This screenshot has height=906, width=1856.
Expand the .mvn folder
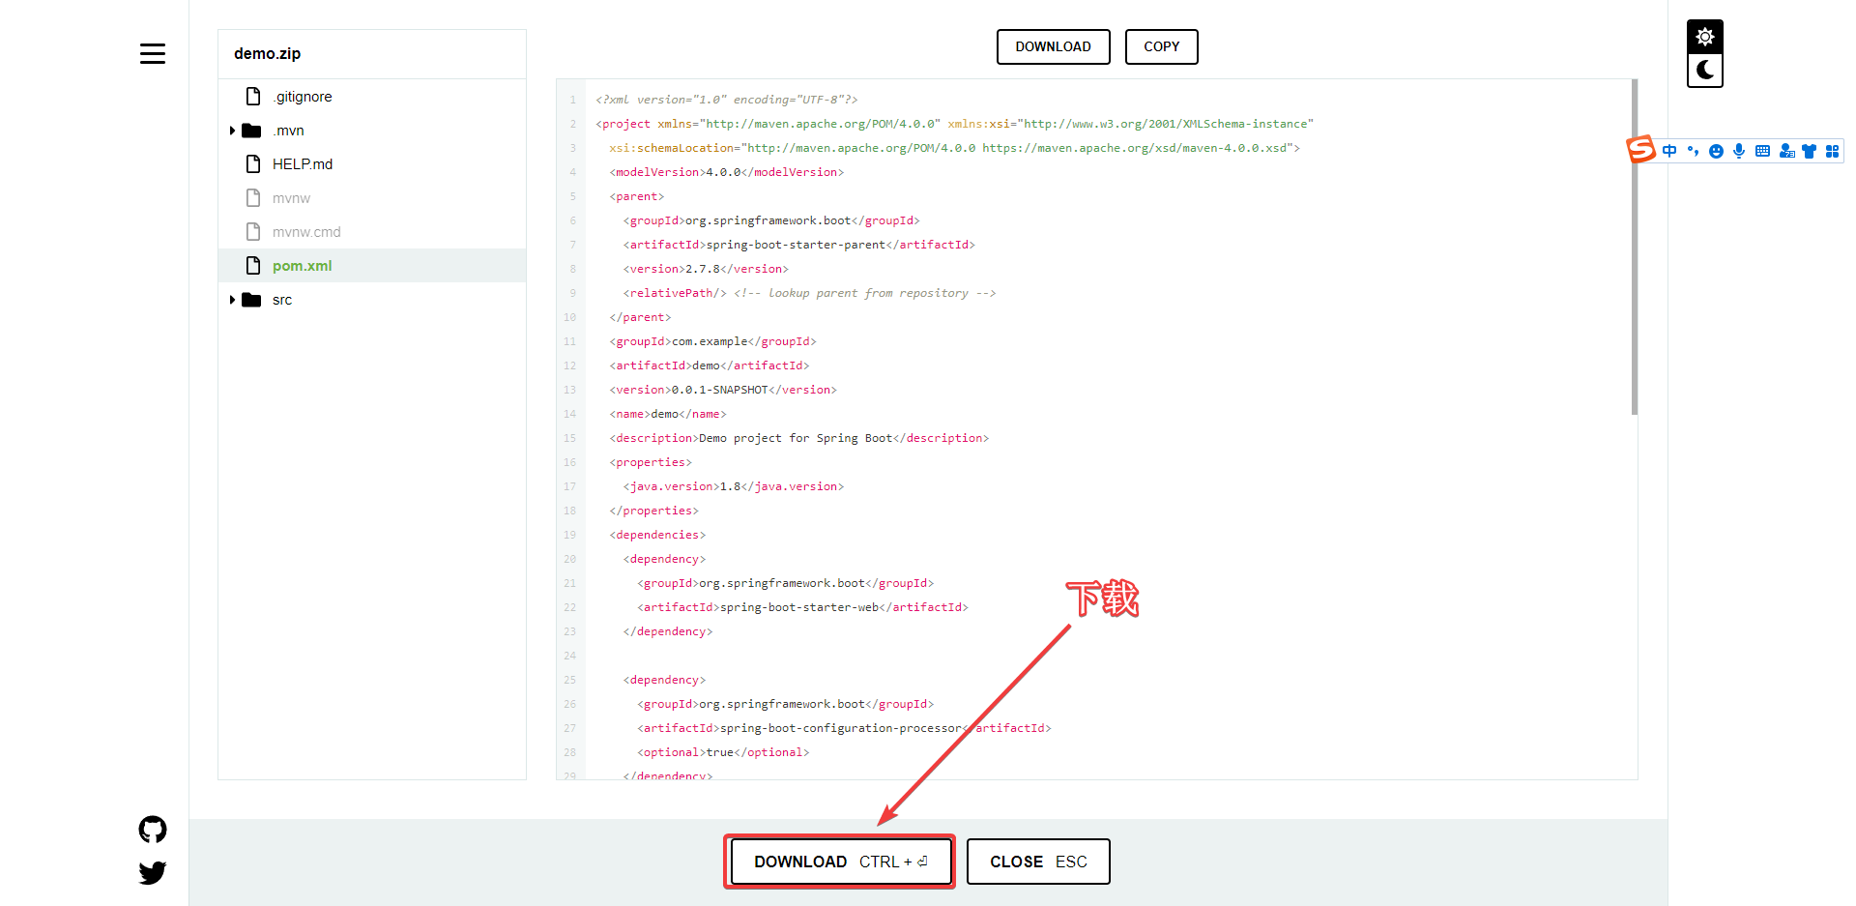tap(233, 131)
